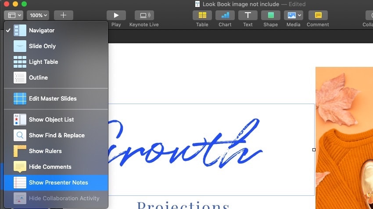Open the 100% zoom dropdown
This screenshot has height=209, width=373.
(x=38, y=15)
